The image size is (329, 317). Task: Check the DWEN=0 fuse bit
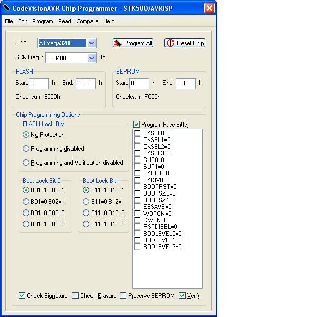click(137, 220)
